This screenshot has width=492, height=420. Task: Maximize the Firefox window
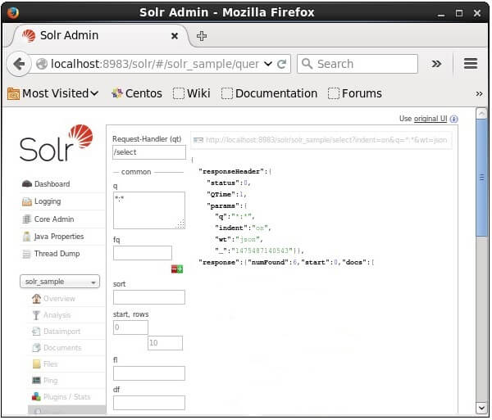[459, 13]
